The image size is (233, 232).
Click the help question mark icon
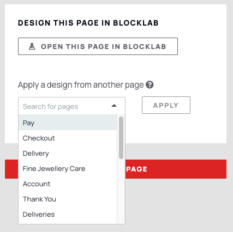[x=150, y=85]
